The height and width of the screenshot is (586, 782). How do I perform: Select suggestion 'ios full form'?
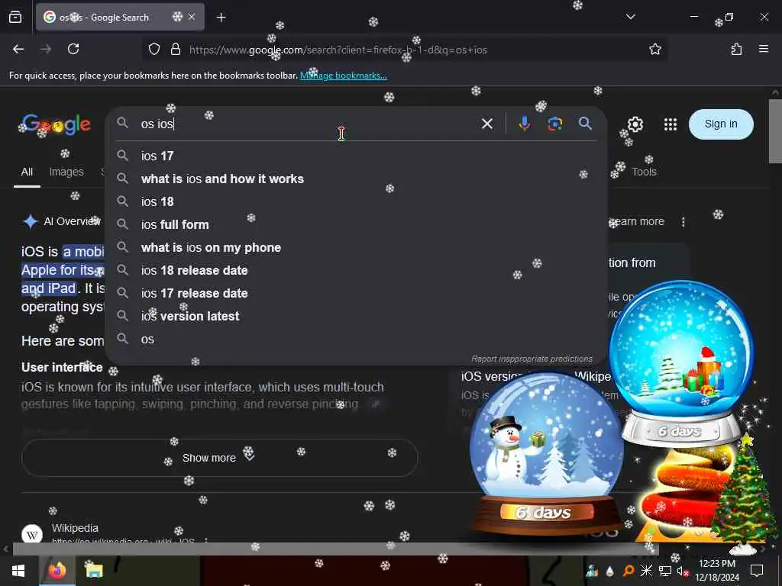pos(356,225)
